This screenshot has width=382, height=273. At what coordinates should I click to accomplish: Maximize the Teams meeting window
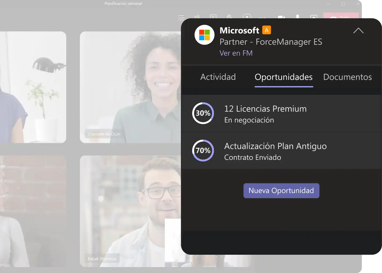[343, 4]
